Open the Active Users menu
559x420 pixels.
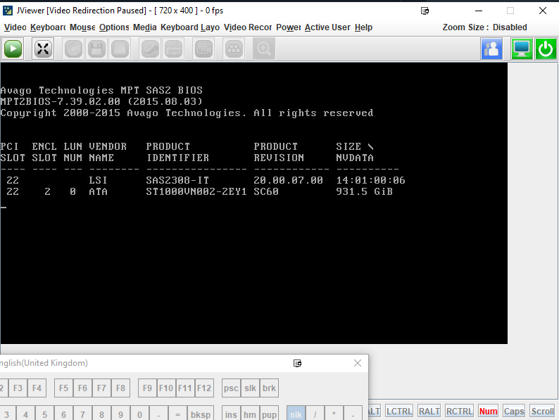[327, 27]
